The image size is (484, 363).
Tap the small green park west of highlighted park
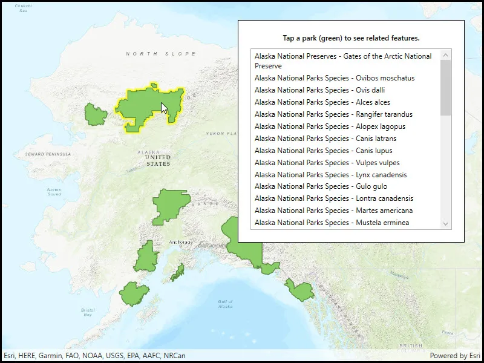point(96,114)
